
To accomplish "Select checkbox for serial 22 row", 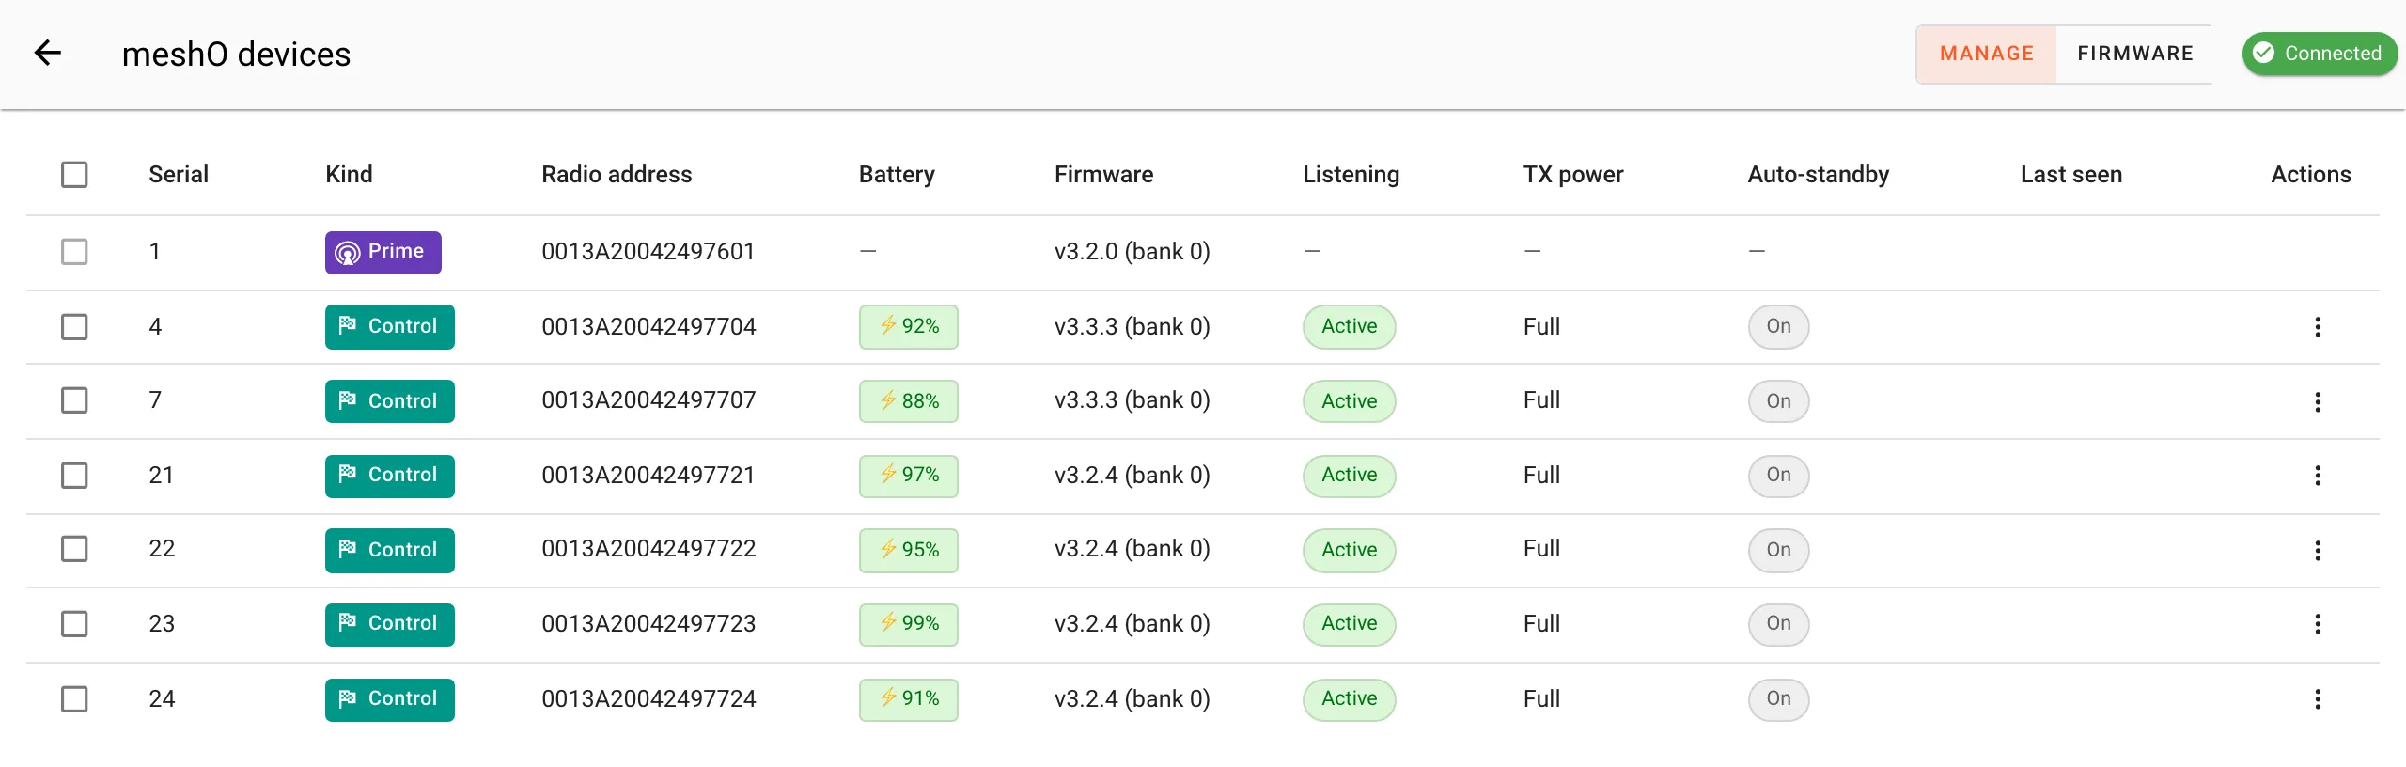I will [74, 549].
